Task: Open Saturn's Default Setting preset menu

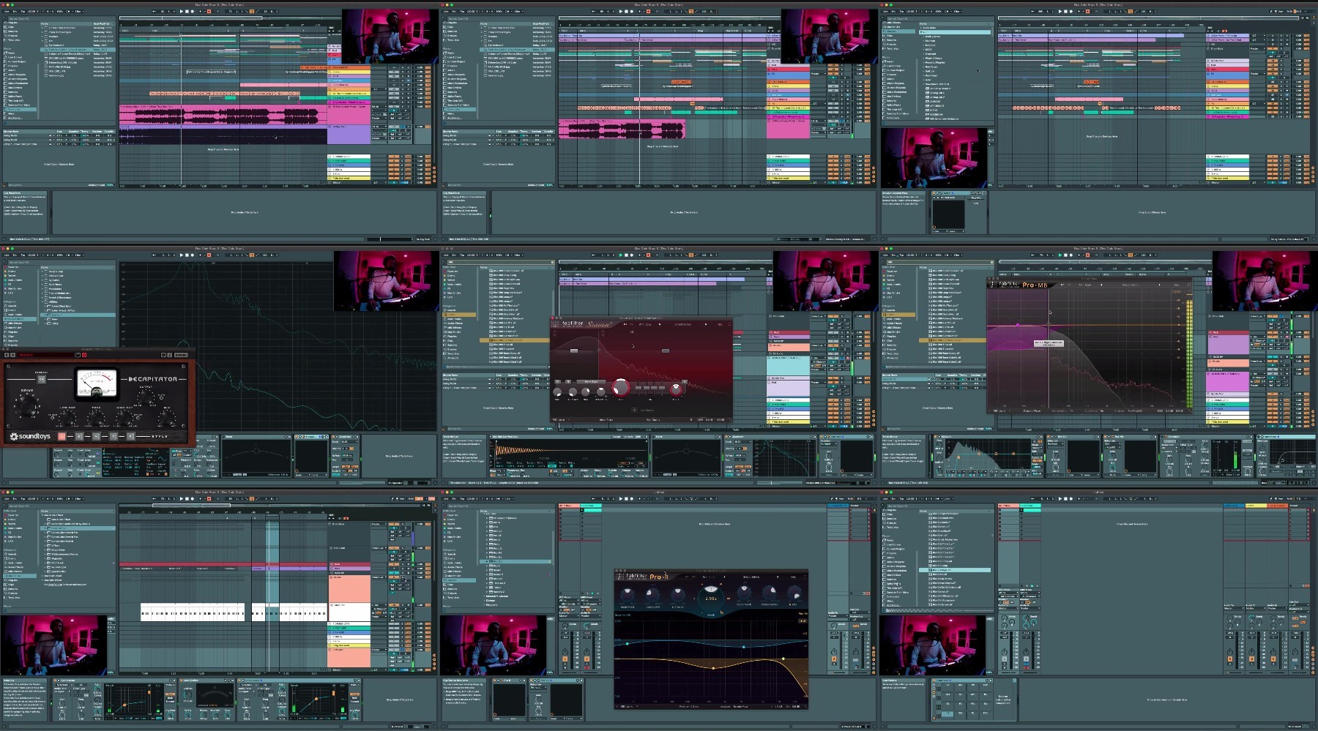Action: click(682, 324)
